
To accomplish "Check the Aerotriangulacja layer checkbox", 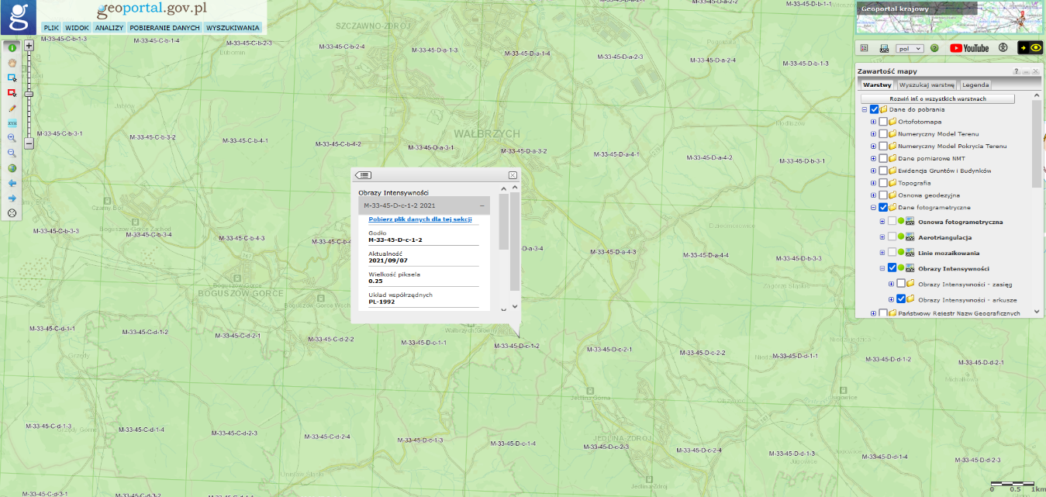I will tap(892, 237).
